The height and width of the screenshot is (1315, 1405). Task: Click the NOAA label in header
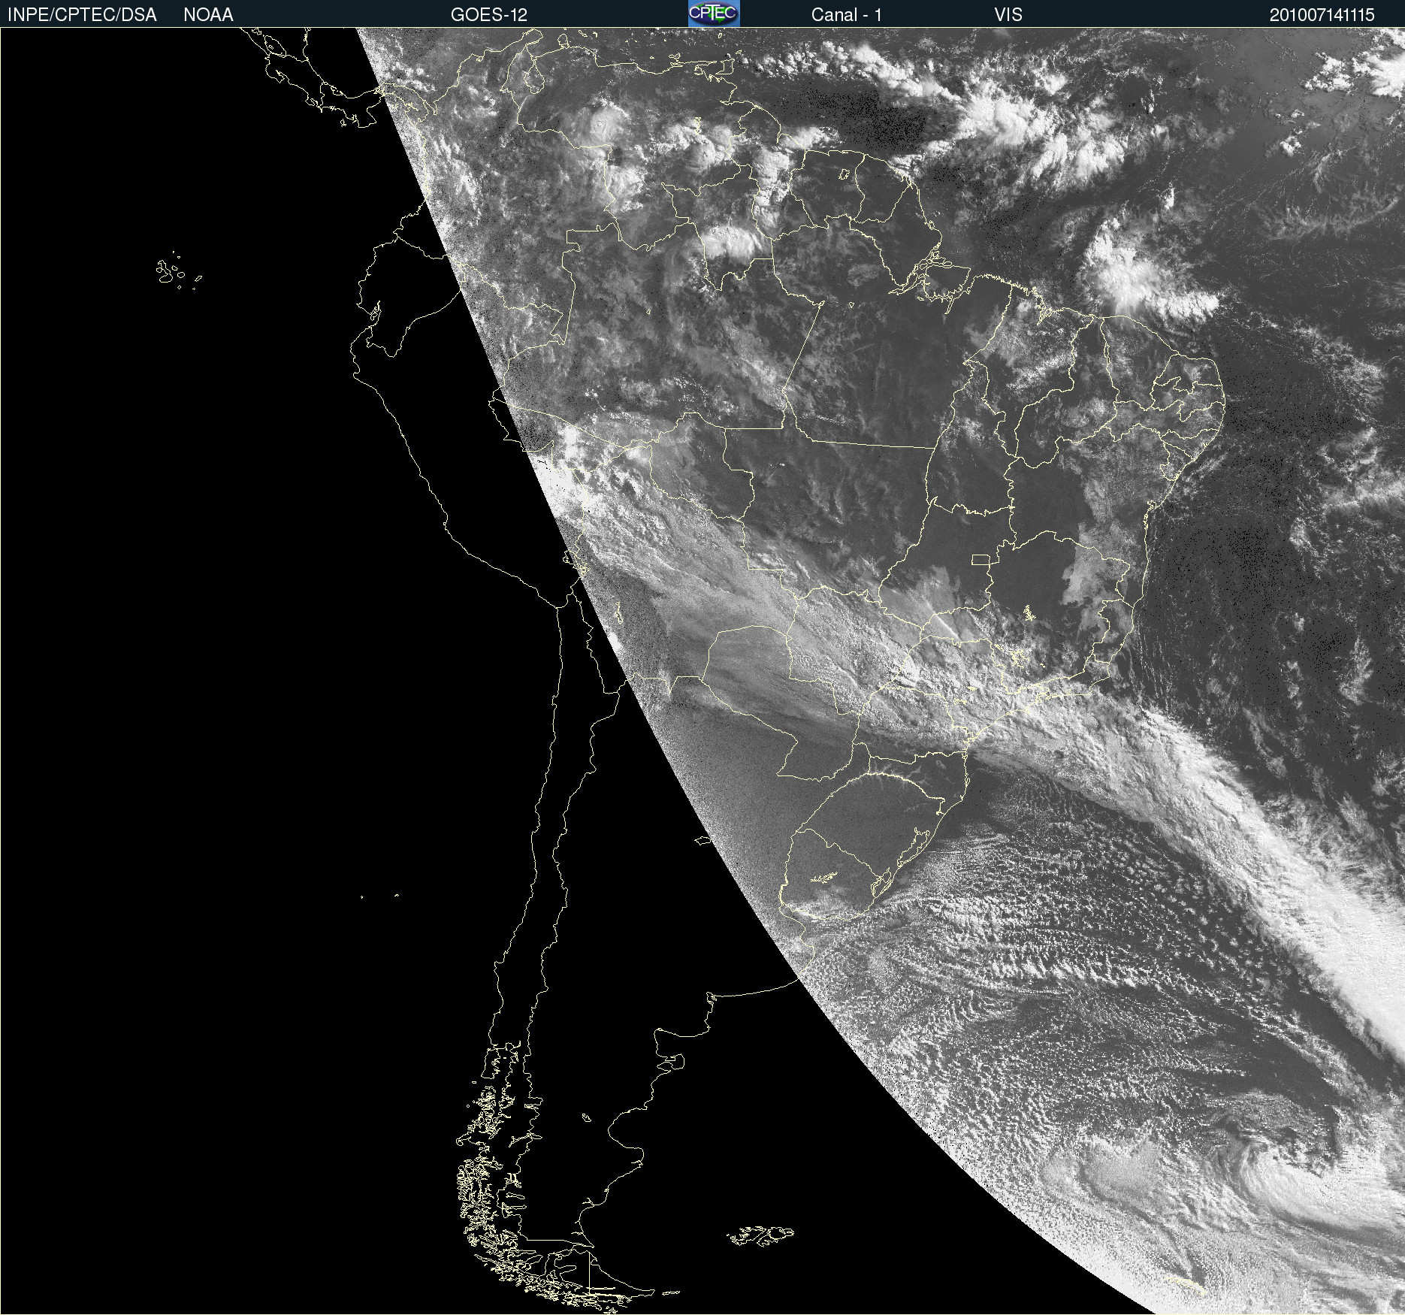coord(208,15)
